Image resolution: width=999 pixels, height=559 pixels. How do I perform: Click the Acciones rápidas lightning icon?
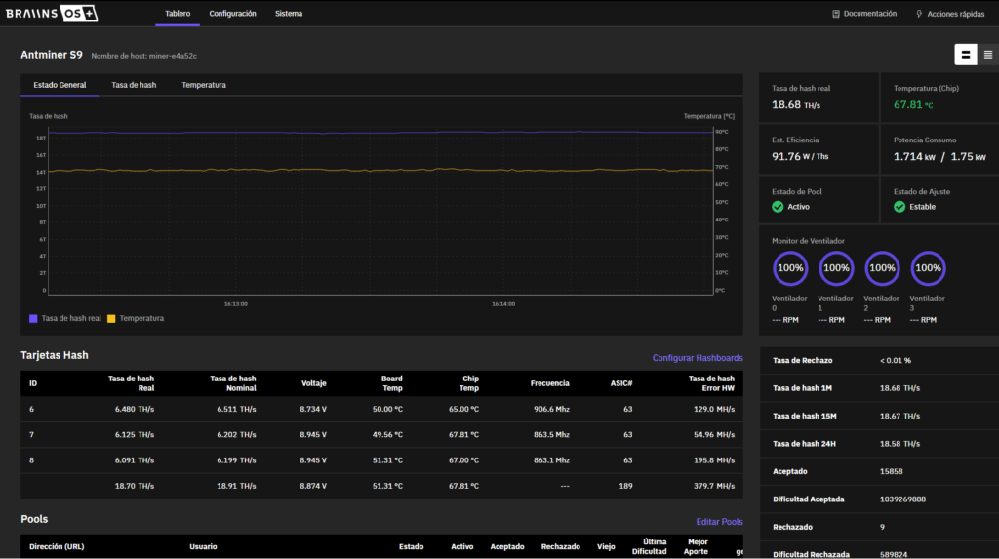(919, 14)
